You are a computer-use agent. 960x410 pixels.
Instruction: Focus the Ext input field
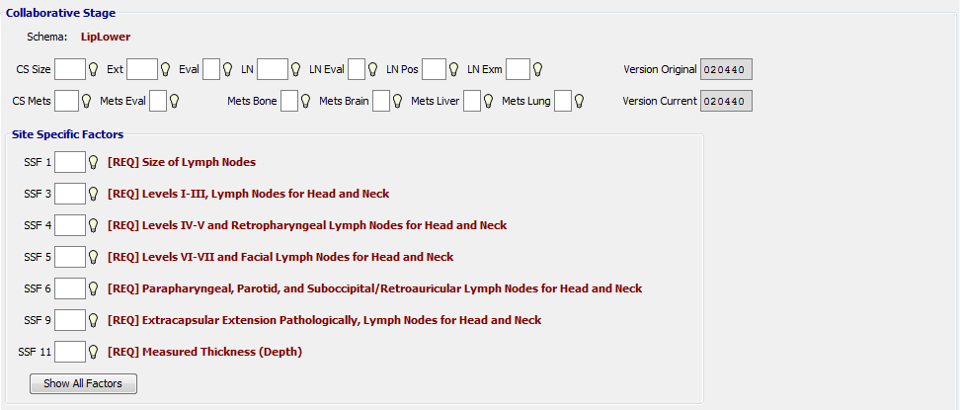pyautogui.click(x=142, y=69)
